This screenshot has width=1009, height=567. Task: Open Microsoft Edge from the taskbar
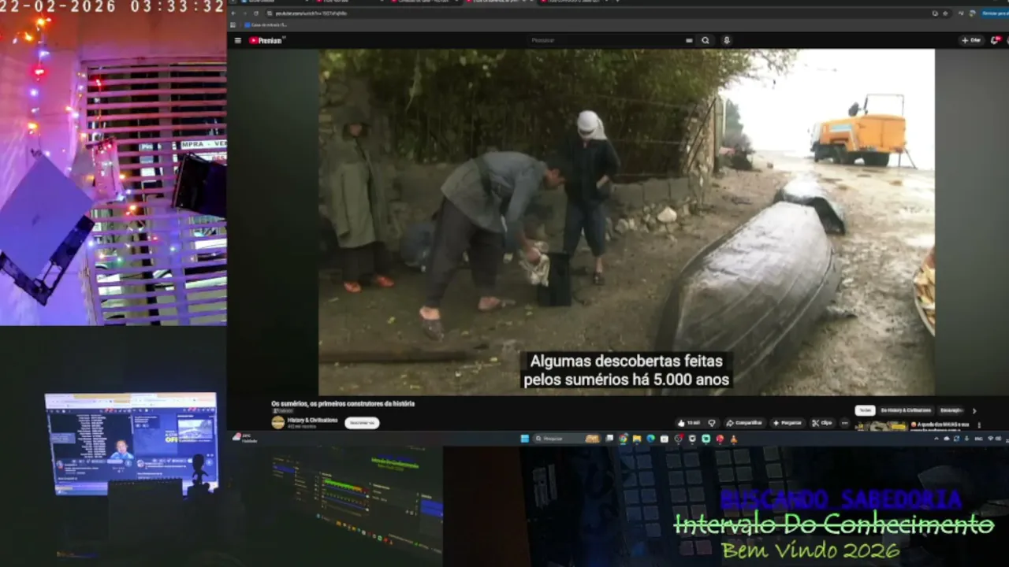click(x=650, y=439)
